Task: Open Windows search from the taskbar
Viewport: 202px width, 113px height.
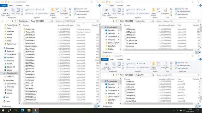Action: 9,110
